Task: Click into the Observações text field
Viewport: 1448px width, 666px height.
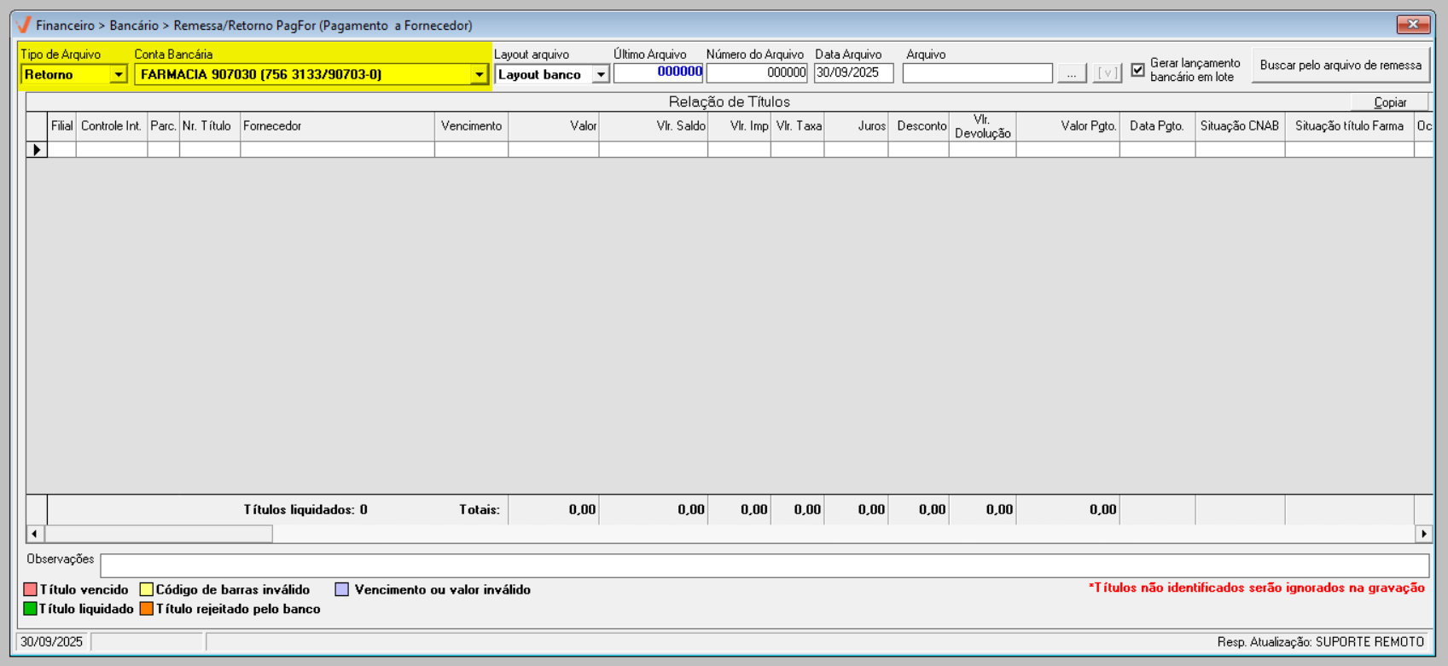Action: click(x=764, y=565)
